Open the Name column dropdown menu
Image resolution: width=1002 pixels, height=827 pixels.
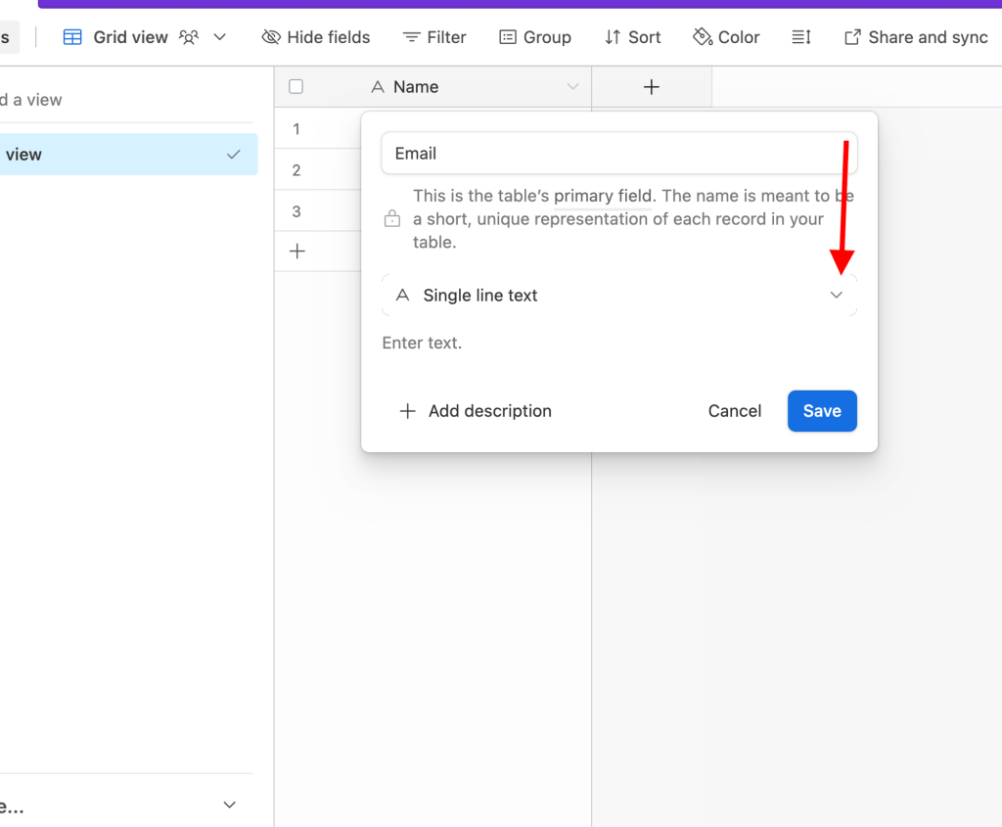pos(572,86)
